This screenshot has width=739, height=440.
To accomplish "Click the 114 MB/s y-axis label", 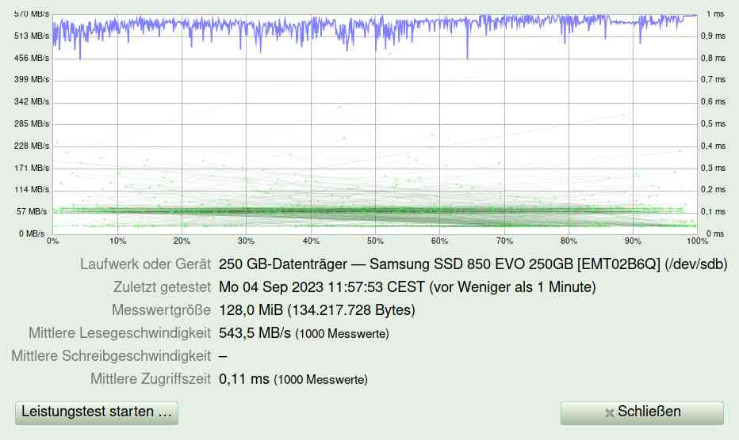I will pyautogui.click(x=32, y=190).
